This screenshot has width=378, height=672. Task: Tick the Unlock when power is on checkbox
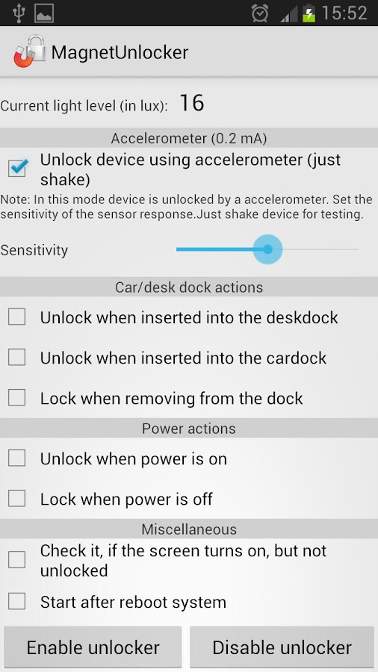16,458
